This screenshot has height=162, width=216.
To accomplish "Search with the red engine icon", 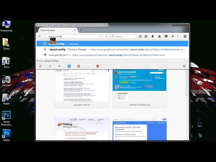I will (x=98, y=66).
